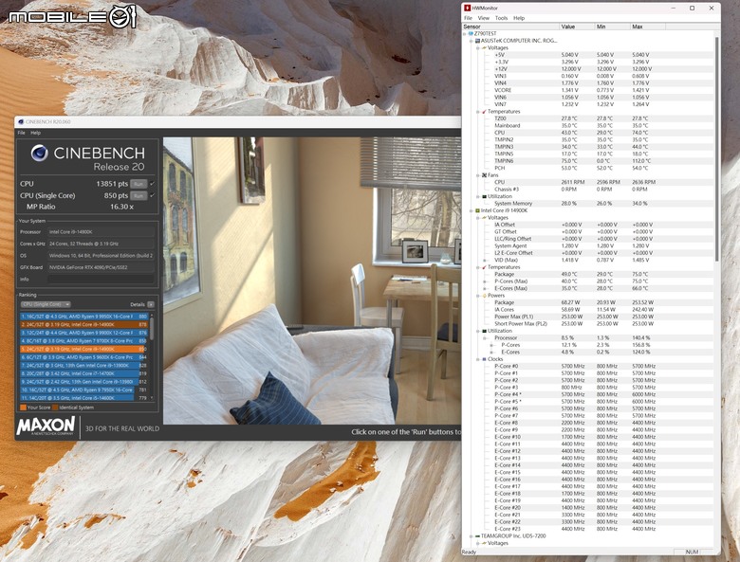Click ranking list scroll-down arrow
The width and height of the screenshot is (740, 562).
click(152, 398)
